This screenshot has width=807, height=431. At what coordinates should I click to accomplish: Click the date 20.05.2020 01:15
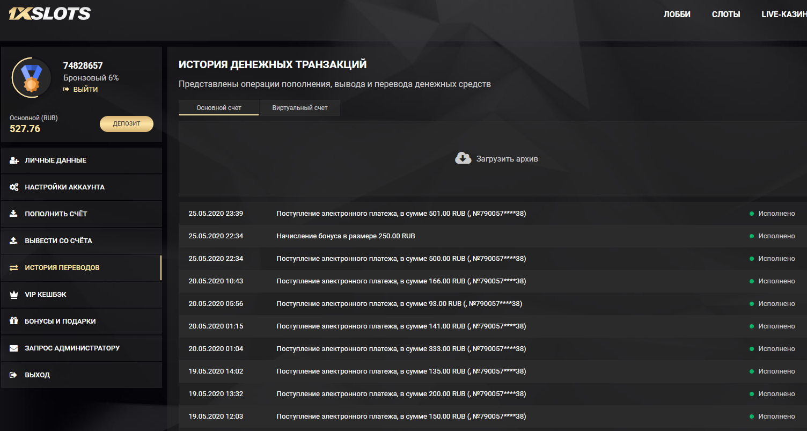pyautogui.click(x=216, y=326)
